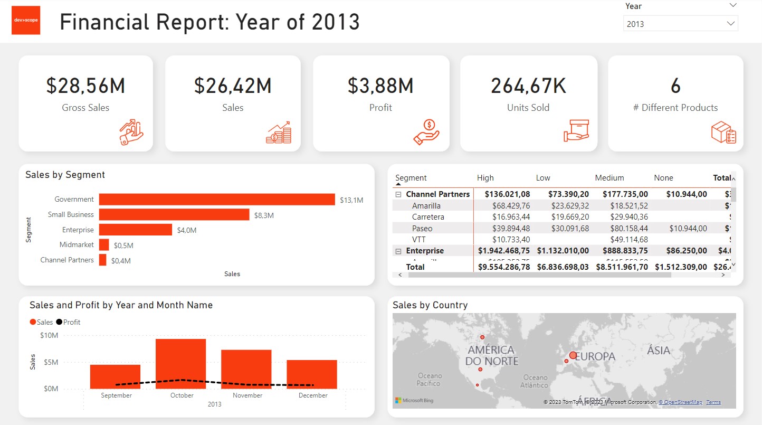Click the Microsoft Bing logo on the map
762x425 pixels.
pyautogui.click(x=414, y=401)
